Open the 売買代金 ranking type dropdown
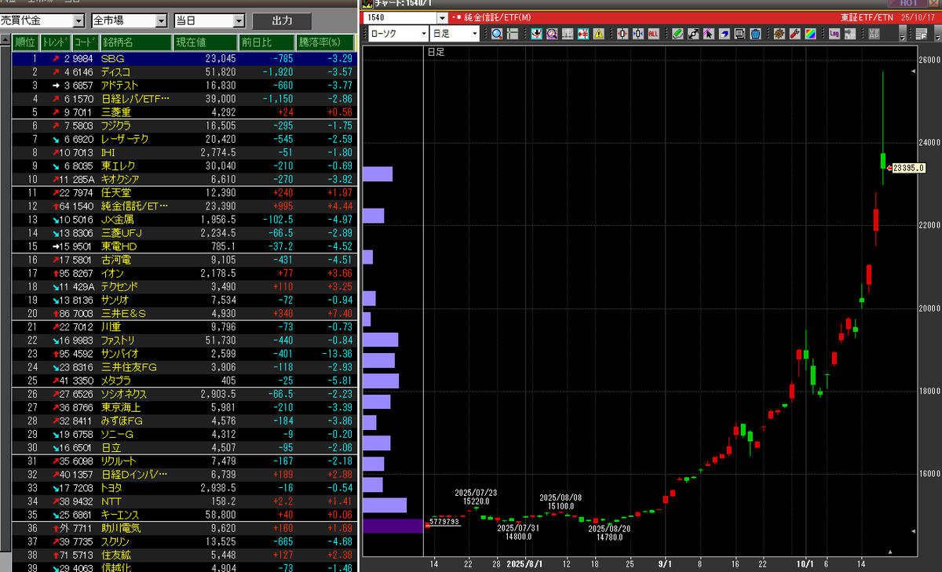This screenshot has height=572, width=942. (x=42, y=20)
